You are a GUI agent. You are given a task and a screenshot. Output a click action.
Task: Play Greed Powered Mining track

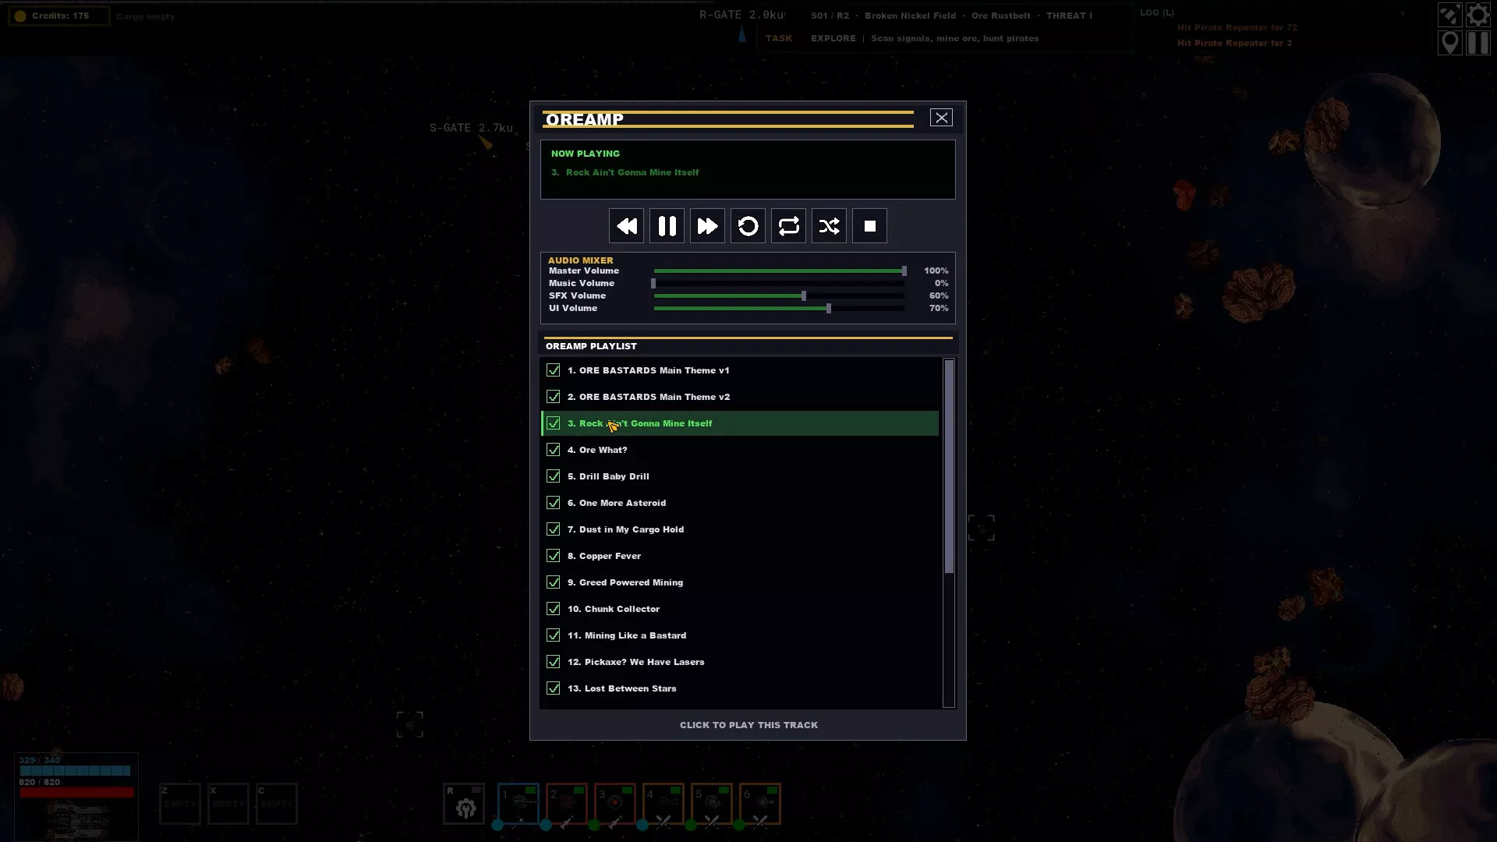coord(740,582)
